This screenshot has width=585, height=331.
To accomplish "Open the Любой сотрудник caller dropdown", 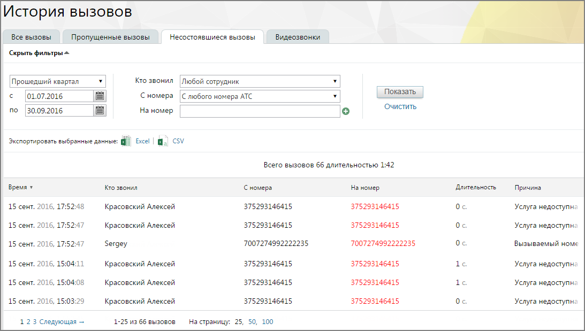I will click(x=260, y=81).
